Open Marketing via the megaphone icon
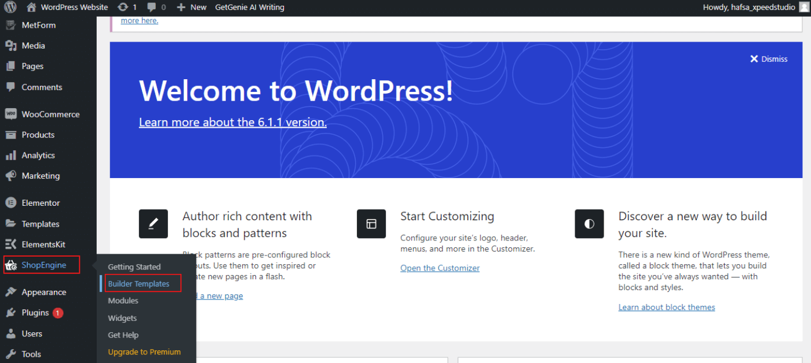 [10, 176]
